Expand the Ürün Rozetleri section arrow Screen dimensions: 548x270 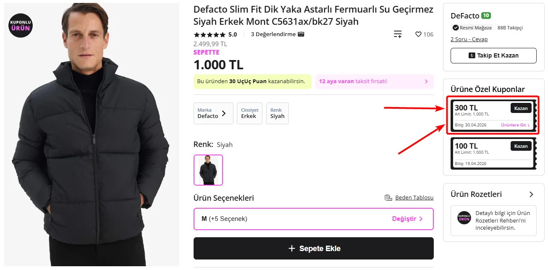(531, 194)
